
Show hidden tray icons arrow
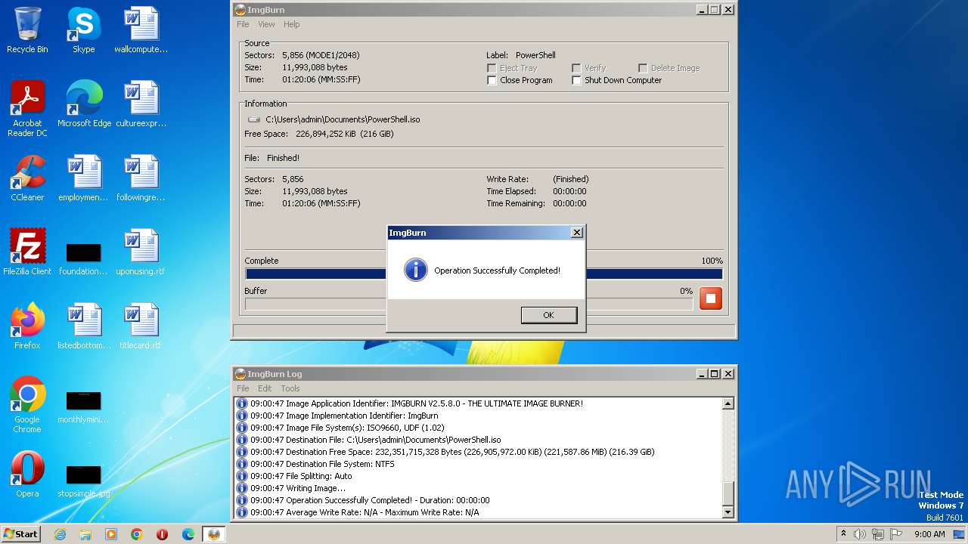click(843, 533)
